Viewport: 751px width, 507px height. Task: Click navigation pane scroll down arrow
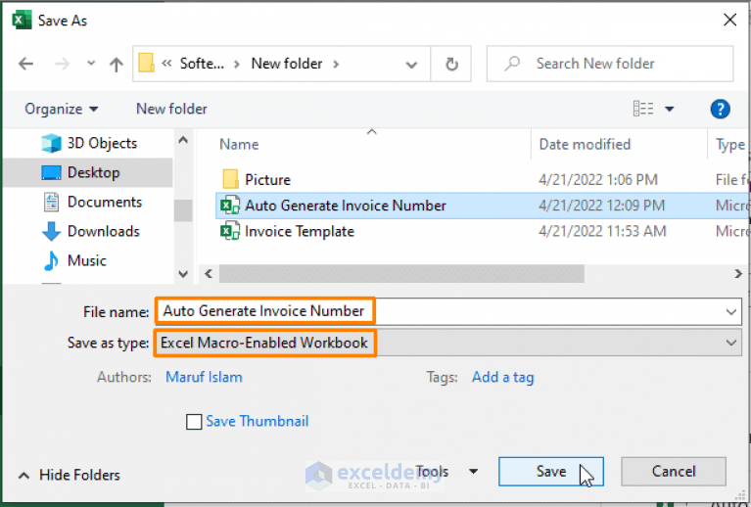(x=183, y=274)
